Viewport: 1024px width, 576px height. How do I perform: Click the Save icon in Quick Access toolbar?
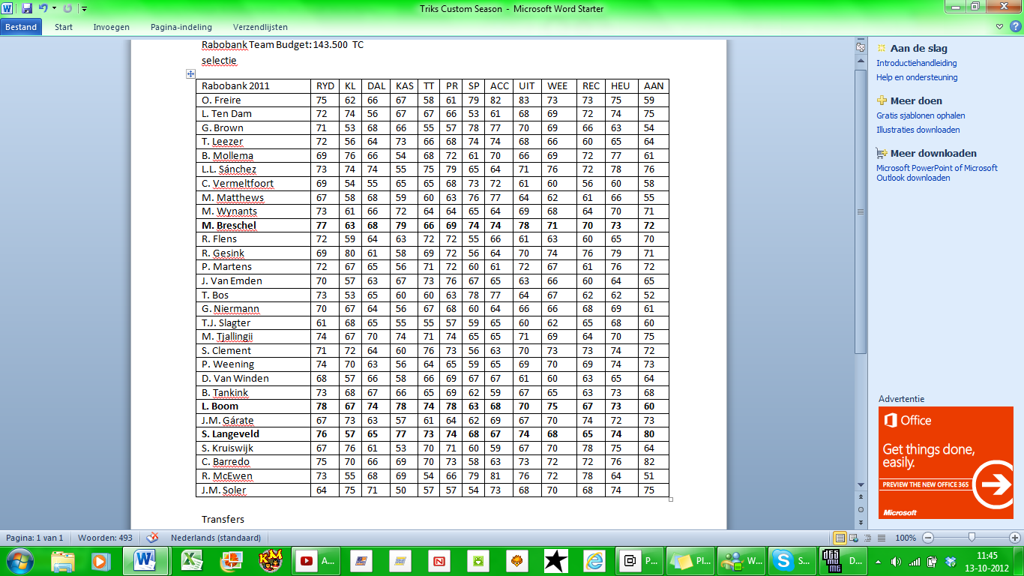pyautogui.click(x=27, y=8)
